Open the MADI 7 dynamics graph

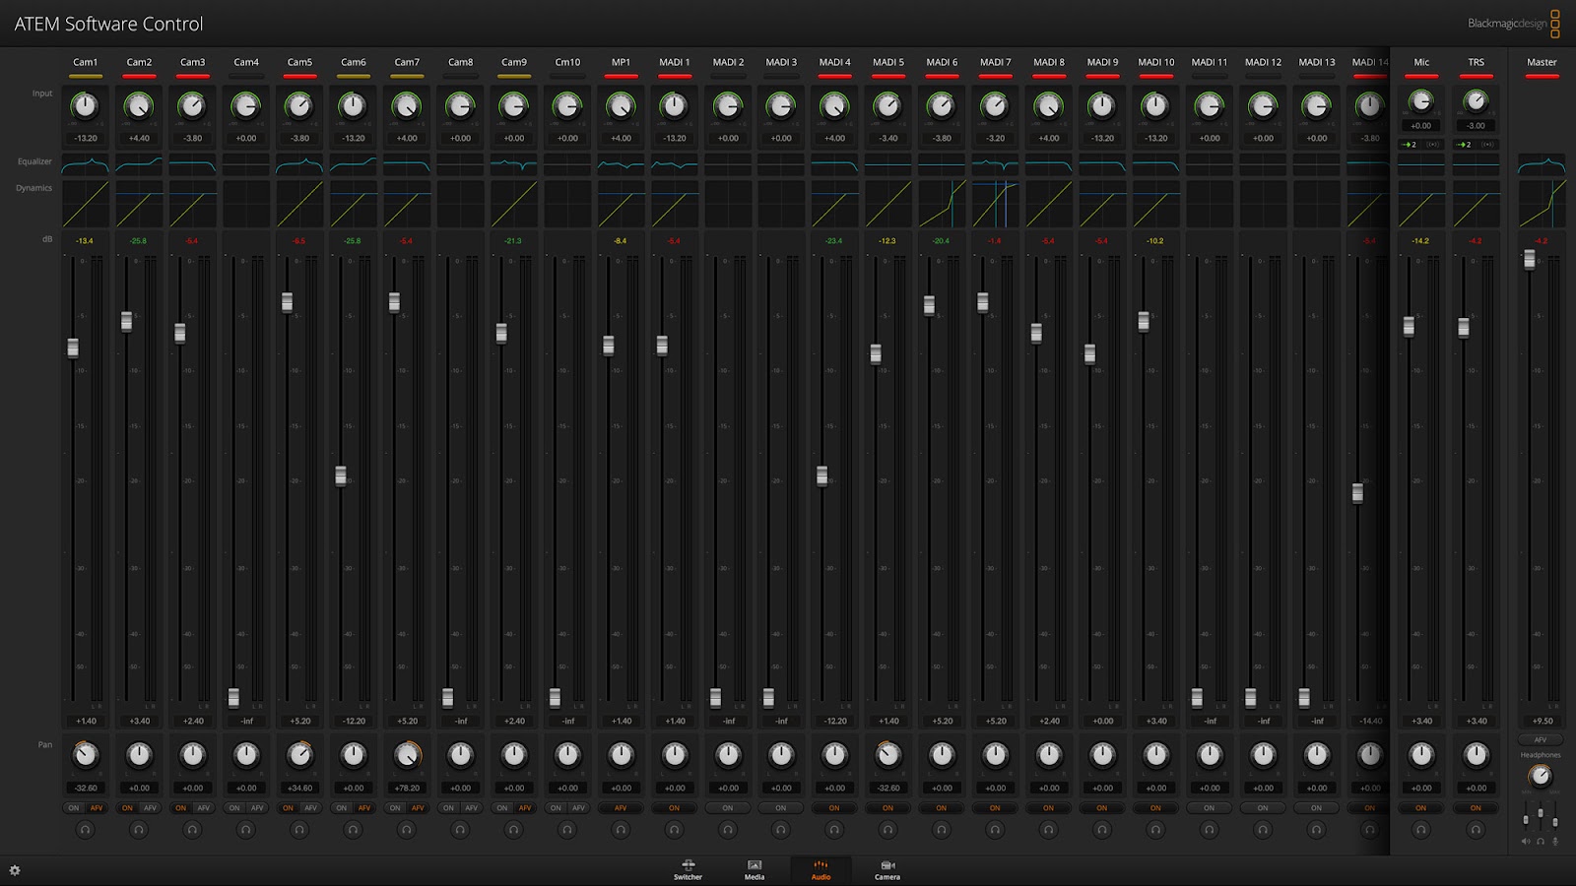point(995,204)
